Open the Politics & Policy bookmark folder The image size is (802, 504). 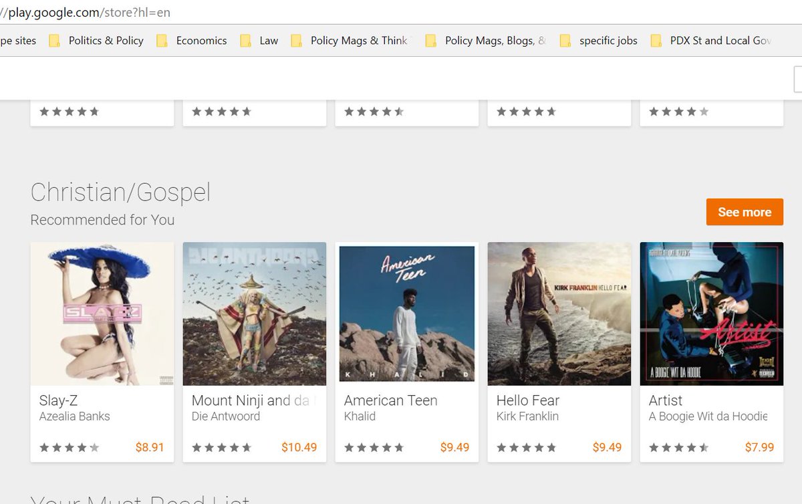[97, 41]
